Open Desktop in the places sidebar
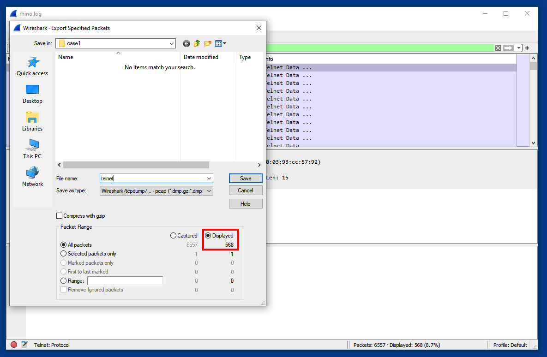The image size is (547, 357). point(32,94)
